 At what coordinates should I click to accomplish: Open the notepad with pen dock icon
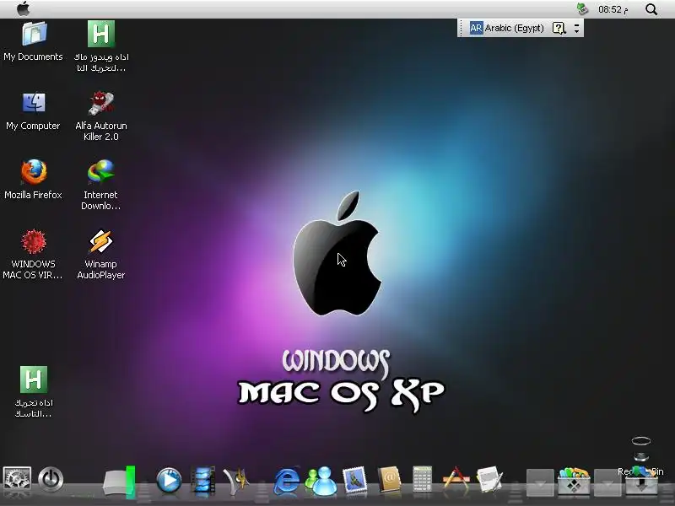pyautogui.click(x=490, y=478)
